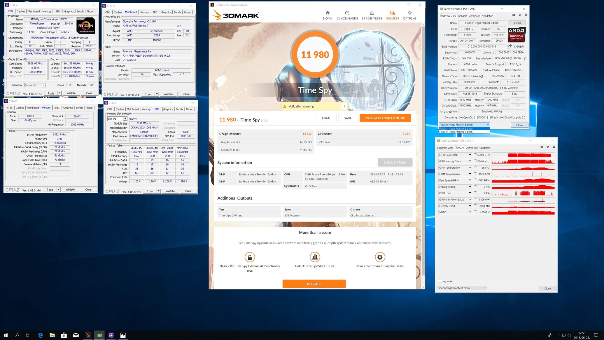Click the Save button in 3DMark
The width and height of the screenshot is (604, 340).
click(348, 118)
